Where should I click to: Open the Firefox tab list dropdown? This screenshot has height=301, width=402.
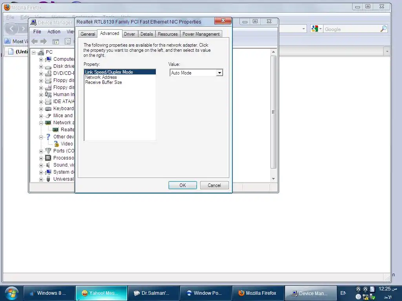click(x=387, y=51)
